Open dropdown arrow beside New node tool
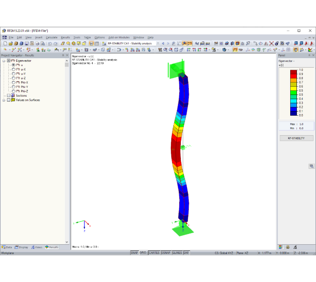 (10, 50)
